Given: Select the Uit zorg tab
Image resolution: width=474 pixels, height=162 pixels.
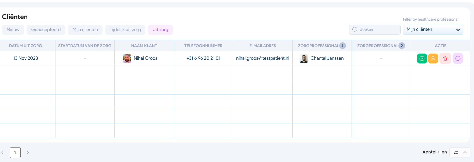Looking at the screenshot, I should (160, 30).
